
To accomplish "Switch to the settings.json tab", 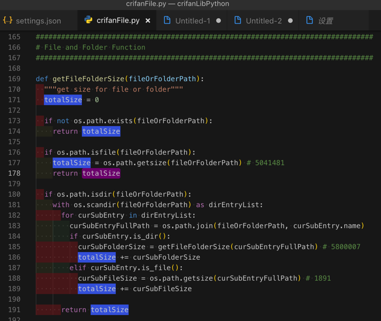I will (38, 21).
